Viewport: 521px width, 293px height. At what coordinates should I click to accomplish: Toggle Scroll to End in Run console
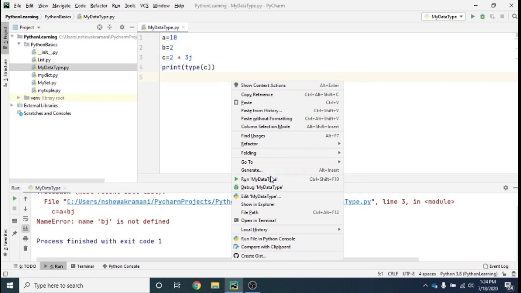click(25, 228)
